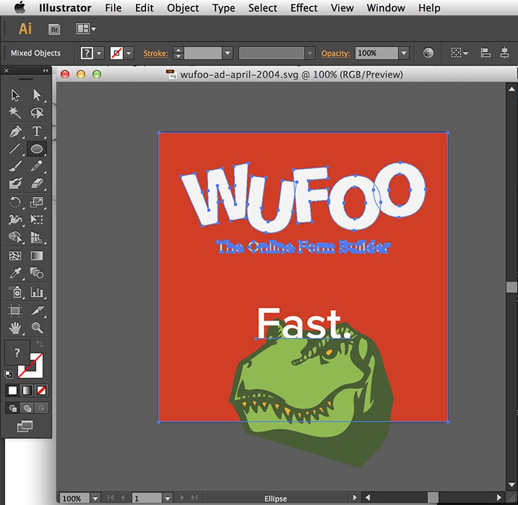
Task: Select the Line Segment tool
Action: (x=15, y=149)
